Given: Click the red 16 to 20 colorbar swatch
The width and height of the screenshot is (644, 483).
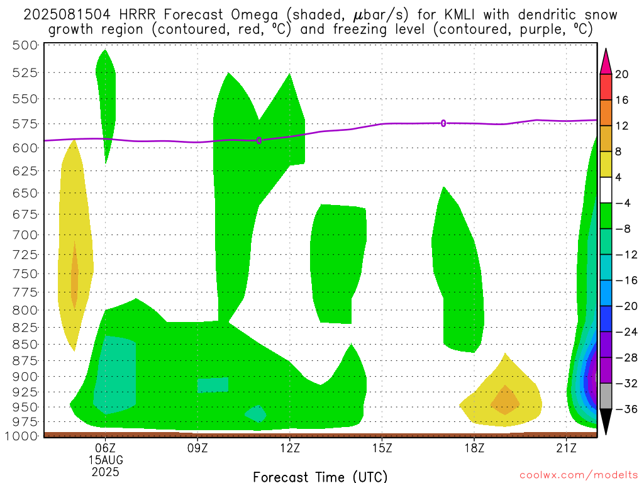Looking at the screenshot, I should point(606,87).
